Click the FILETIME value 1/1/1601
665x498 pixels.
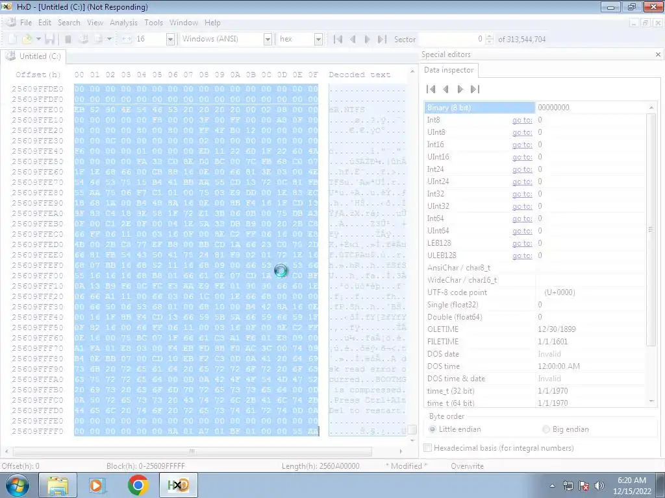click(x=553, y=341)
